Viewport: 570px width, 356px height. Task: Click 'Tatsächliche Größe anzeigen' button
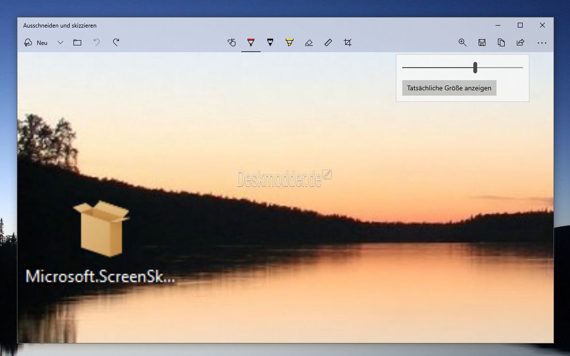coord(449,88)
